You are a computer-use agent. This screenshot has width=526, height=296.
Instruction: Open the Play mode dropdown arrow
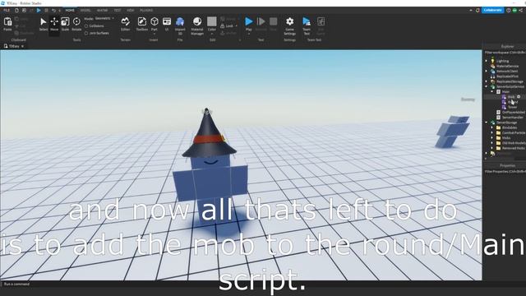[248, 34]
